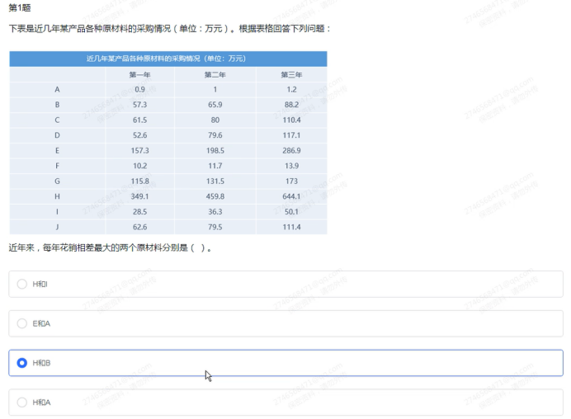Click the 0.9 cell in row A
The image size is (571, 419).
point(139,89)
